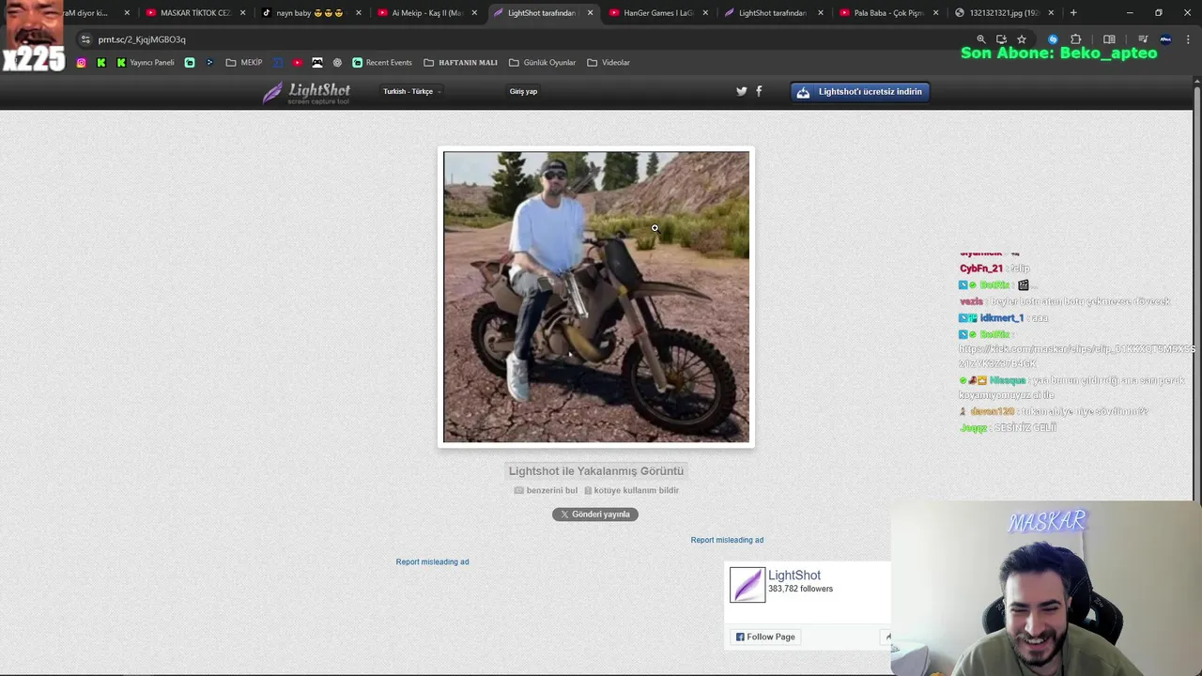Click the install app icon in address bar
The image size is (1202, 676).
click(1001, 39)
